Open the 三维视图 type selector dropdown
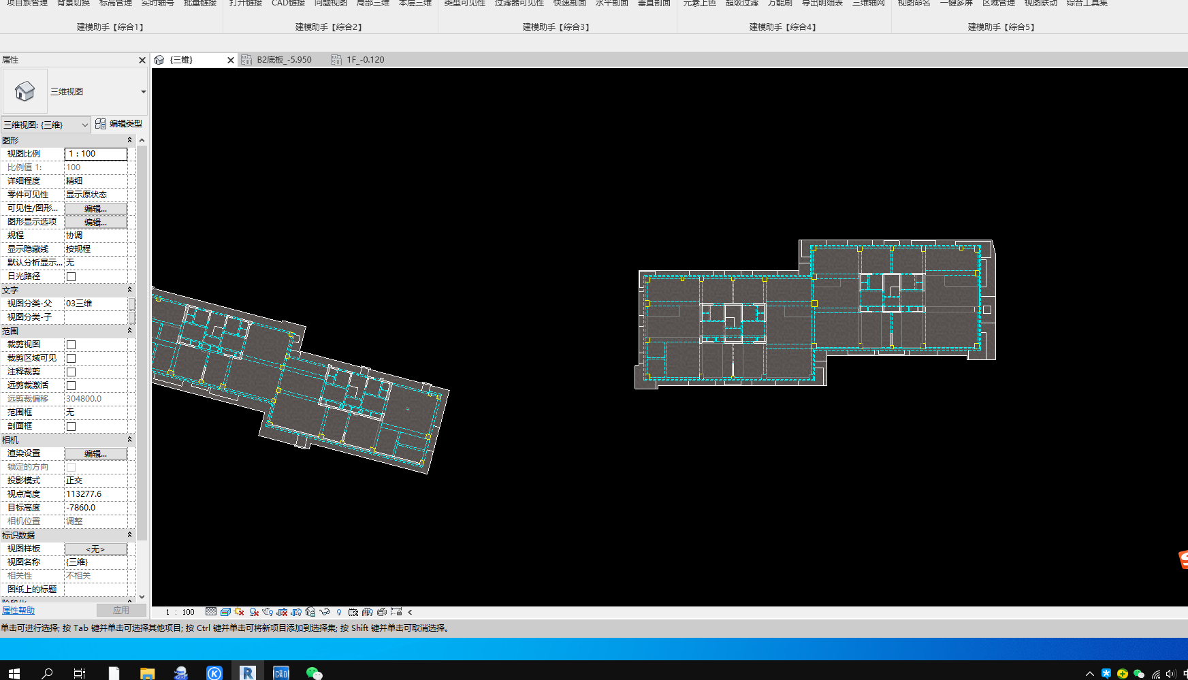This screenshot has width=1188, height=680. 143,92
